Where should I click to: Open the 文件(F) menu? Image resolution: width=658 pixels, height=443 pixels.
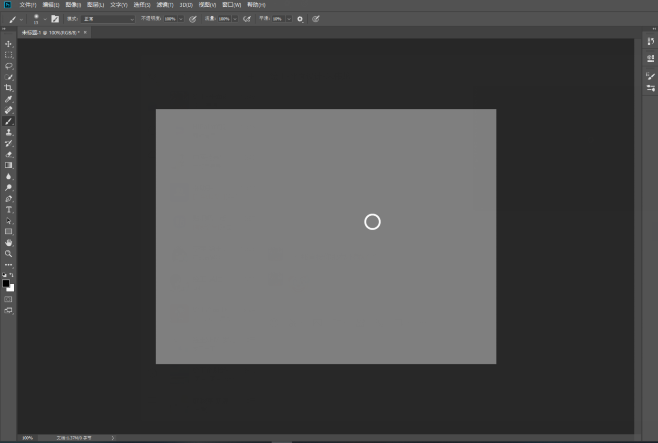click(x=28, y=5)
